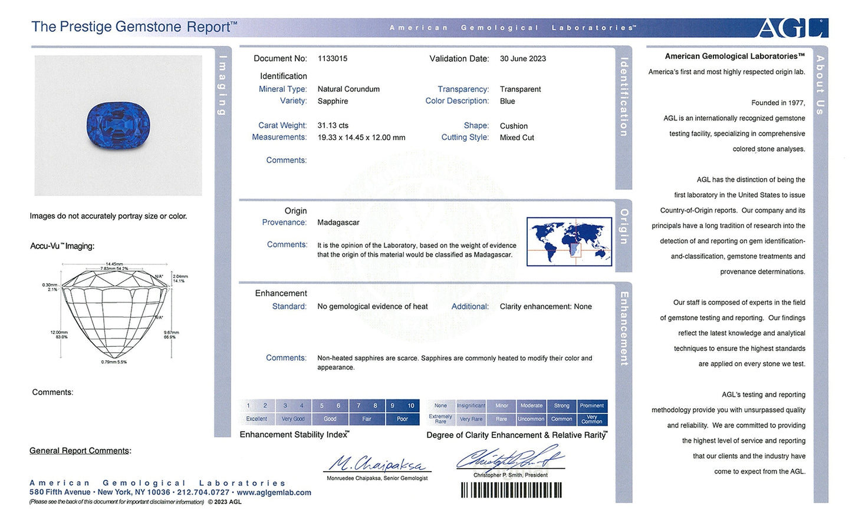Click the M. Chaipaksa signature

click(377, 463)
